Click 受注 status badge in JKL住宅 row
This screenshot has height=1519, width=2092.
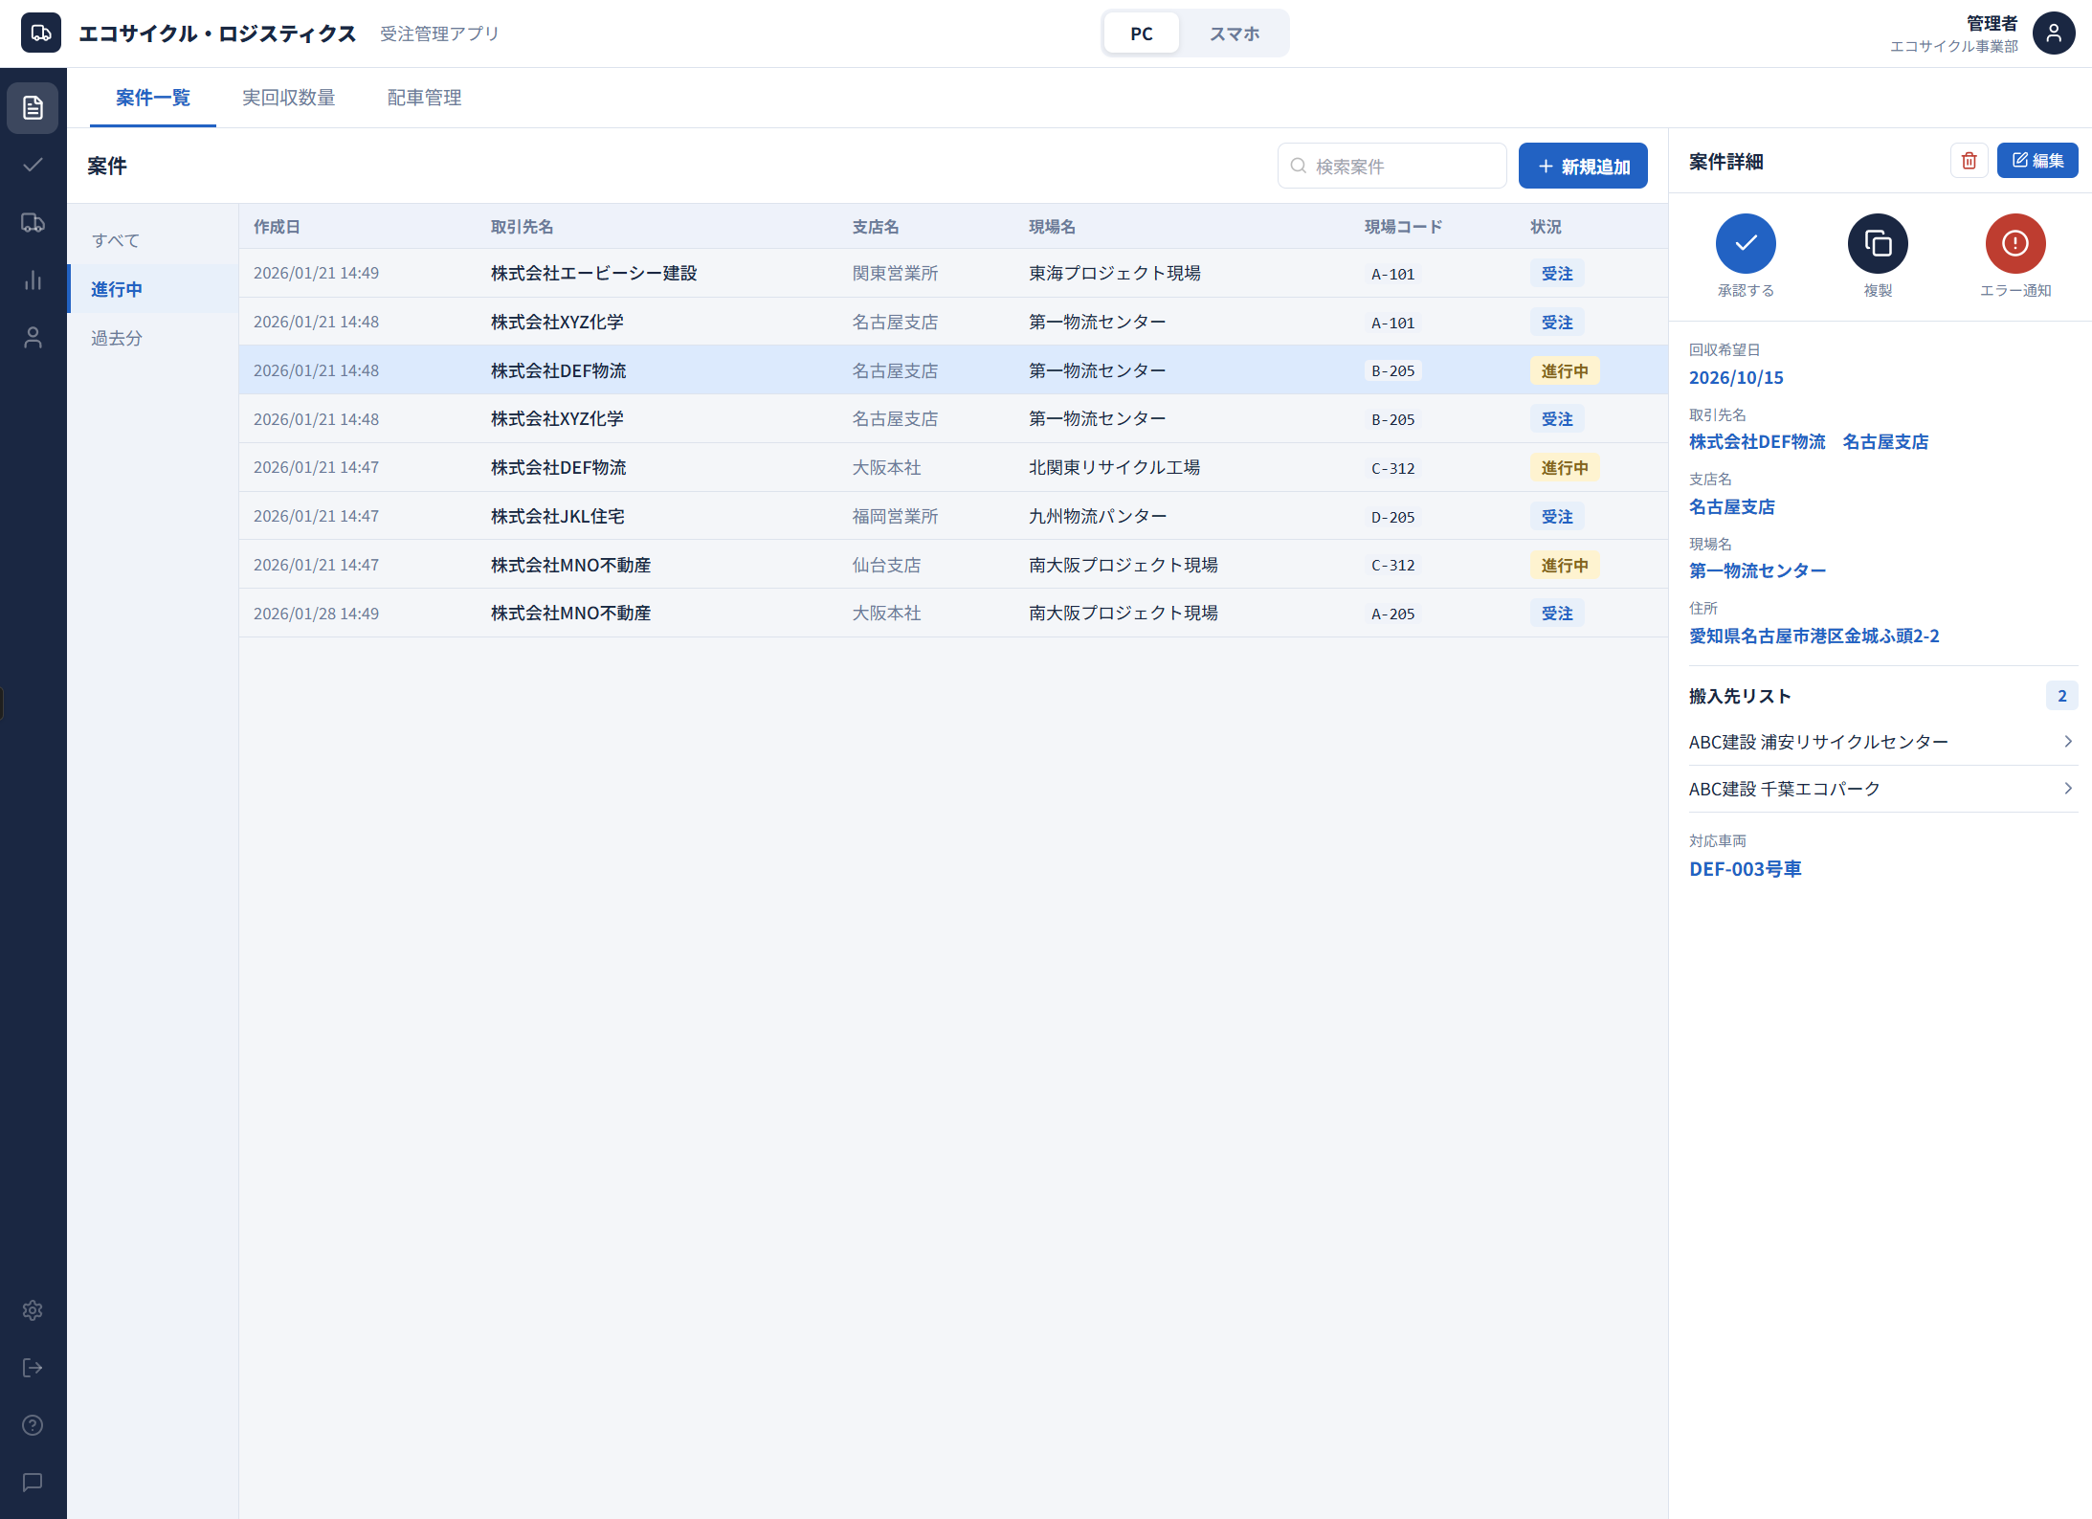tap(1557, 517)
